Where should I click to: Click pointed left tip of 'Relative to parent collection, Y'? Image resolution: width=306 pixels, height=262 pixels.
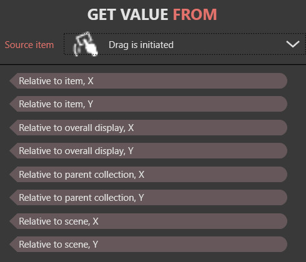(x=13, y=198)
